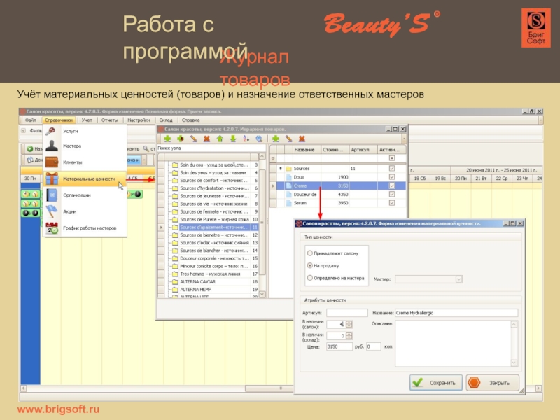560x420 pixels.
Task: Toggle the active checkbox in the Serum row
Action: pyautogui.click(x=392, y=203)
